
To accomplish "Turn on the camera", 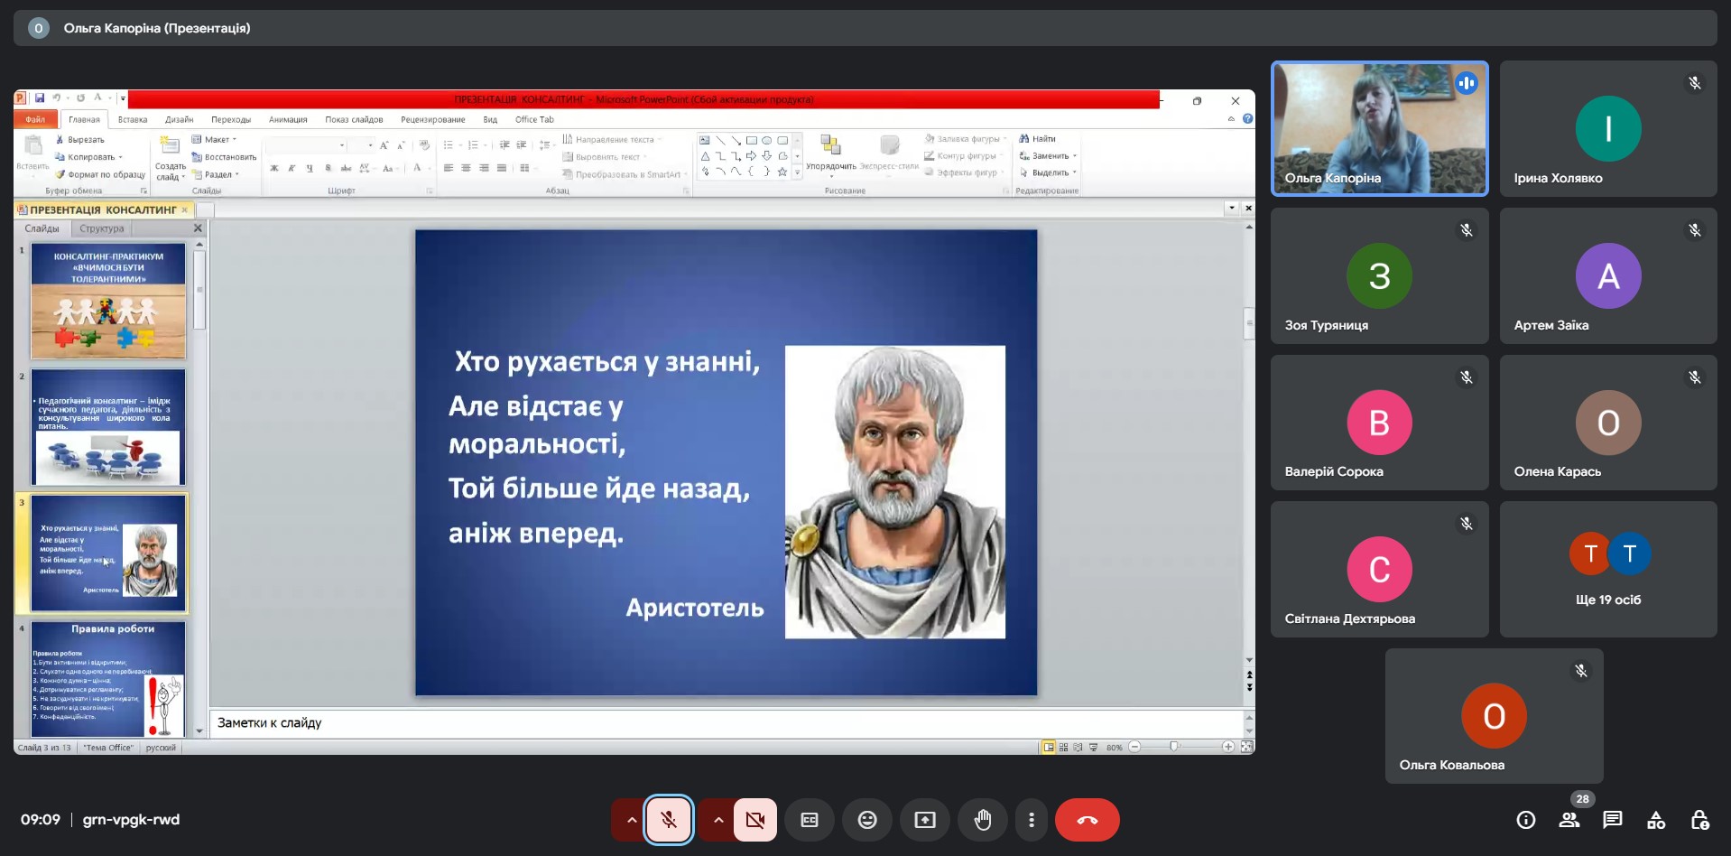I will point(755,820).
